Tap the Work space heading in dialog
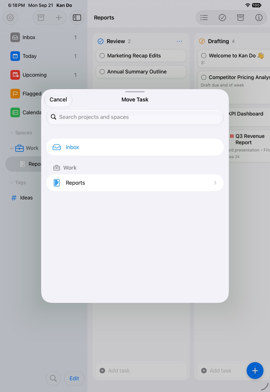The width and height of the screenshot is (270, 392). (x=65, y=168)
